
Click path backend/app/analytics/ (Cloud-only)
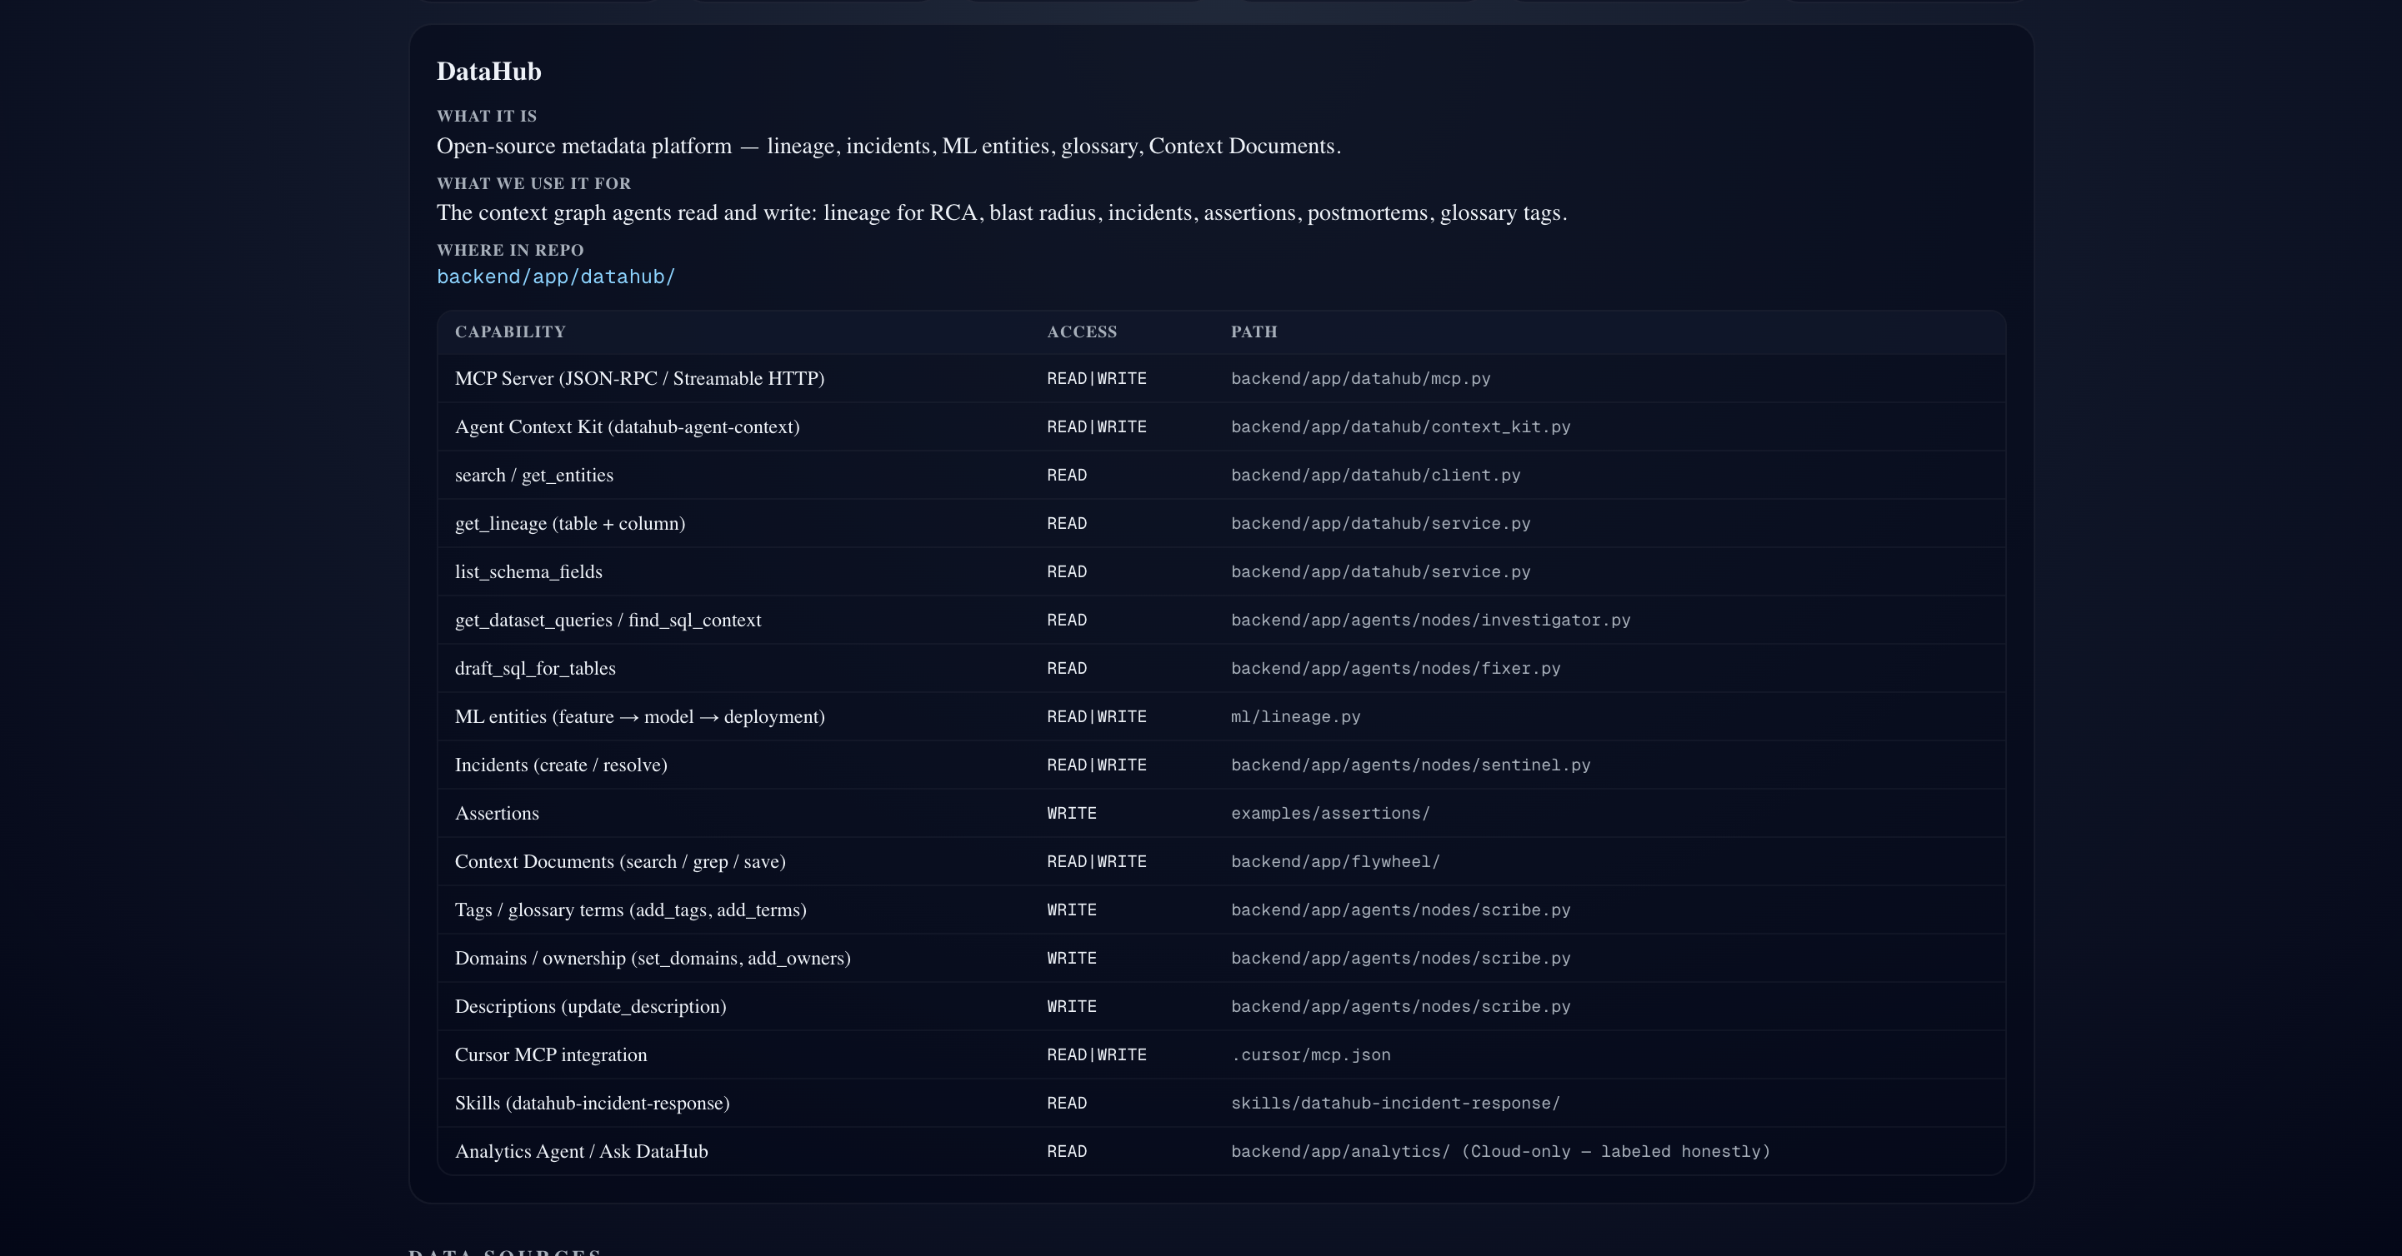[x=1500, y=1153]
